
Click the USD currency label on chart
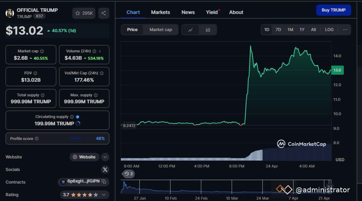tap(340, 159)
